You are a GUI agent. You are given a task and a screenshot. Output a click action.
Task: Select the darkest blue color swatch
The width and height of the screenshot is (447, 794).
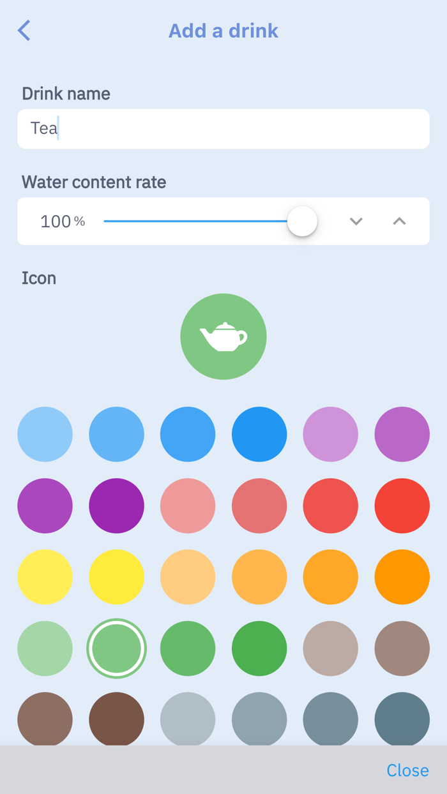point(259,434)
